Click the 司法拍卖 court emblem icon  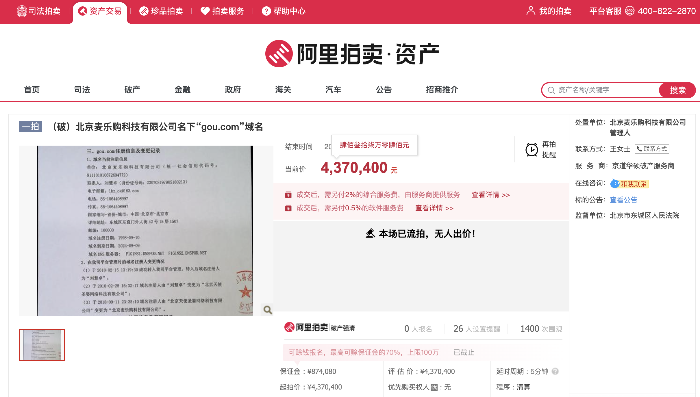22,11
